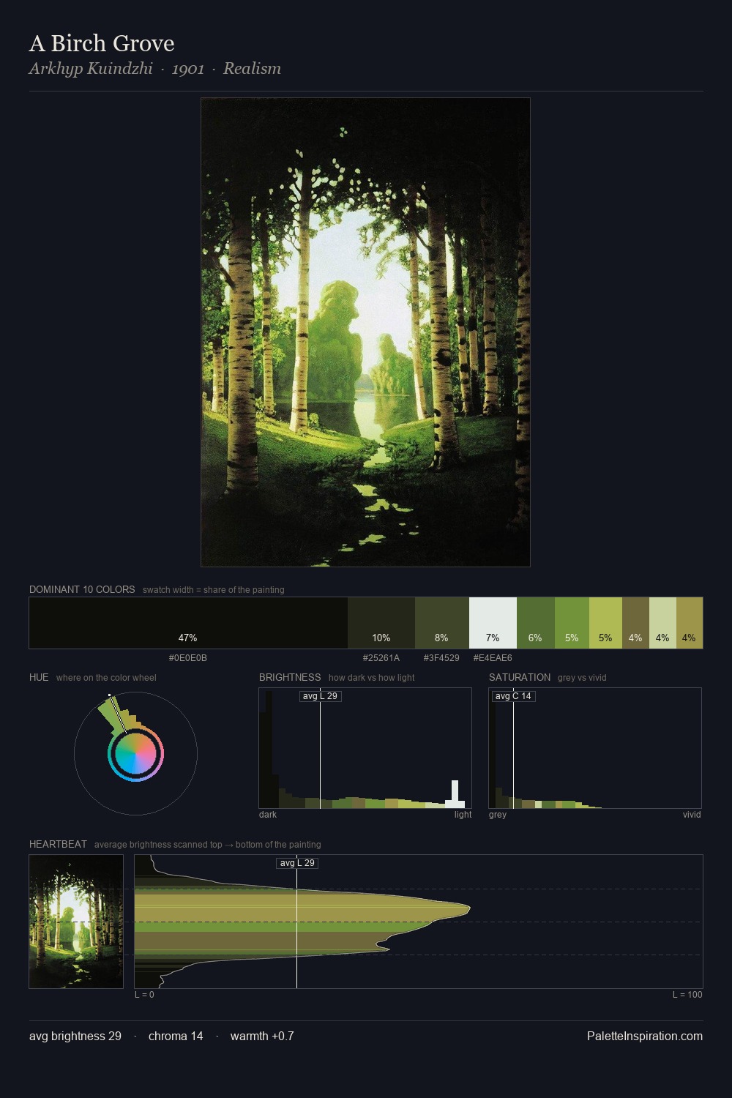Click the 'light' axis label
The width and height of the screenshot is (732, 1098).
click(463, 815)
